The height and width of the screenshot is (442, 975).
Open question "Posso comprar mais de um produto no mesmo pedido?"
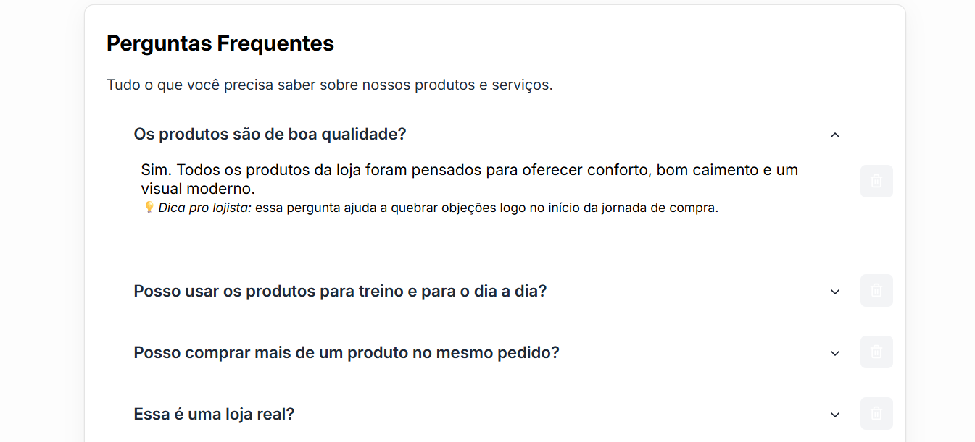[x=347, y=353]
